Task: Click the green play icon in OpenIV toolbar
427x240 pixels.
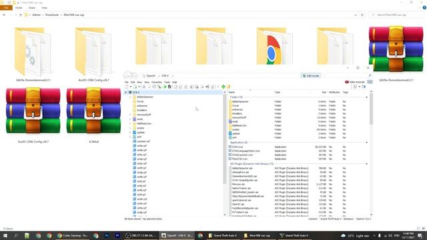Action: [165, 87]
